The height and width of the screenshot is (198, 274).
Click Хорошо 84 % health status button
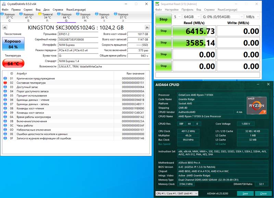[13, 44]
